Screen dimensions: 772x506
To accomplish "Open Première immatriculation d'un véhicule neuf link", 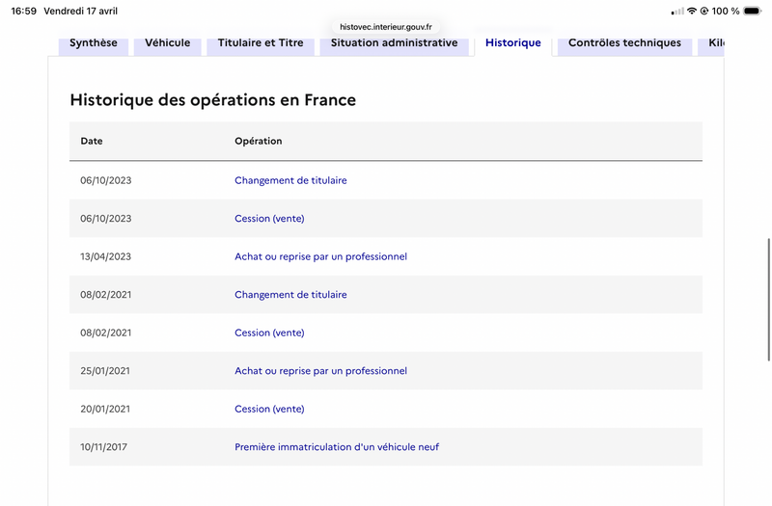I will pyautogui.click(x=337, y=447).
